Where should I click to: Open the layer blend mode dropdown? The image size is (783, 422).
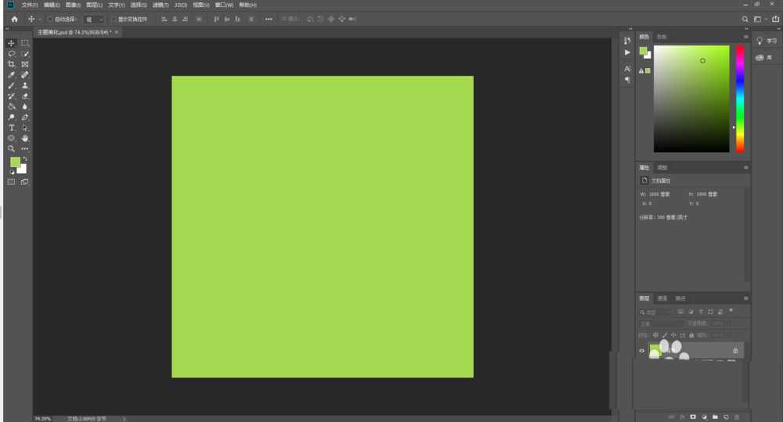[661, 323]
